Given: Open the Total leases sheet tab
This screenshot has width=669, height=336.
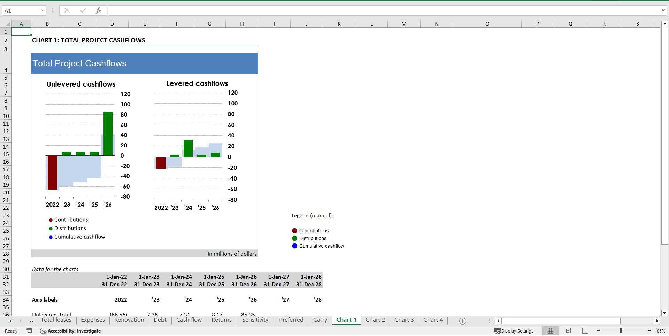Looking at the screenshot, I should point(56,320).
